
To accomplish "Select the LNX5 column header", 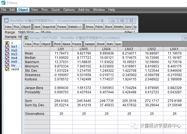I will pos(84,49).
